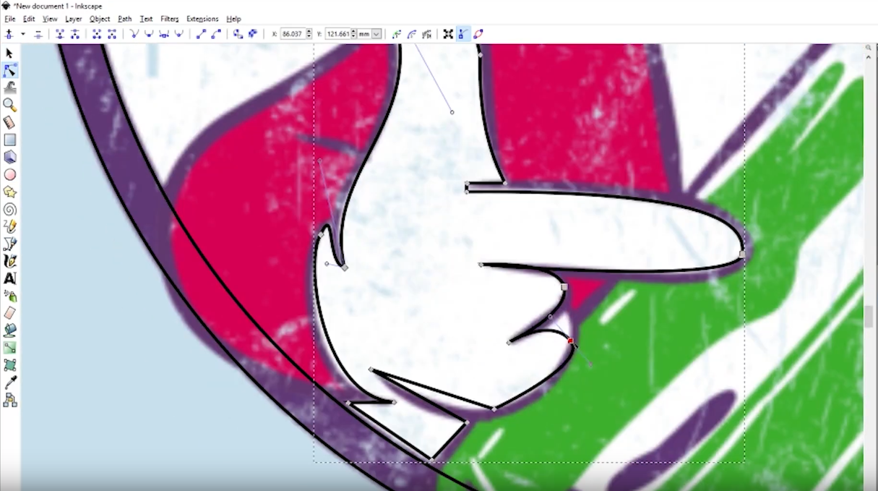Image resolution: width=878 pixels, height=491 pixels.
Task: Click the vertical scrollbar thumb
Action: 869,317
